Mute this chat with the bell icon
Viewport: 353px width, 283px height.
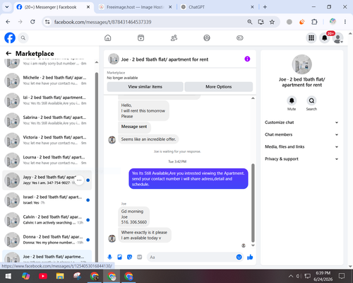click(292, 100)
